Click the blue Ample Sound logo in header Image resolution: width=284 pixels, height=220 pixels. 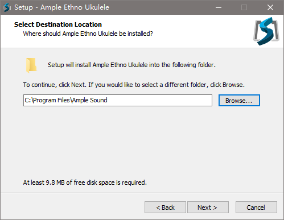pos(266,31)
